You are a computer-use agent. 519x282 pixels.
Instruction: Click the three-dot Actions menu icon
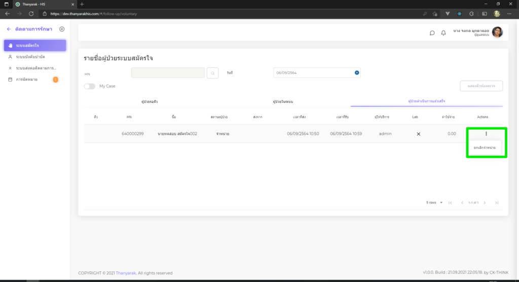(x=486, y=134)
